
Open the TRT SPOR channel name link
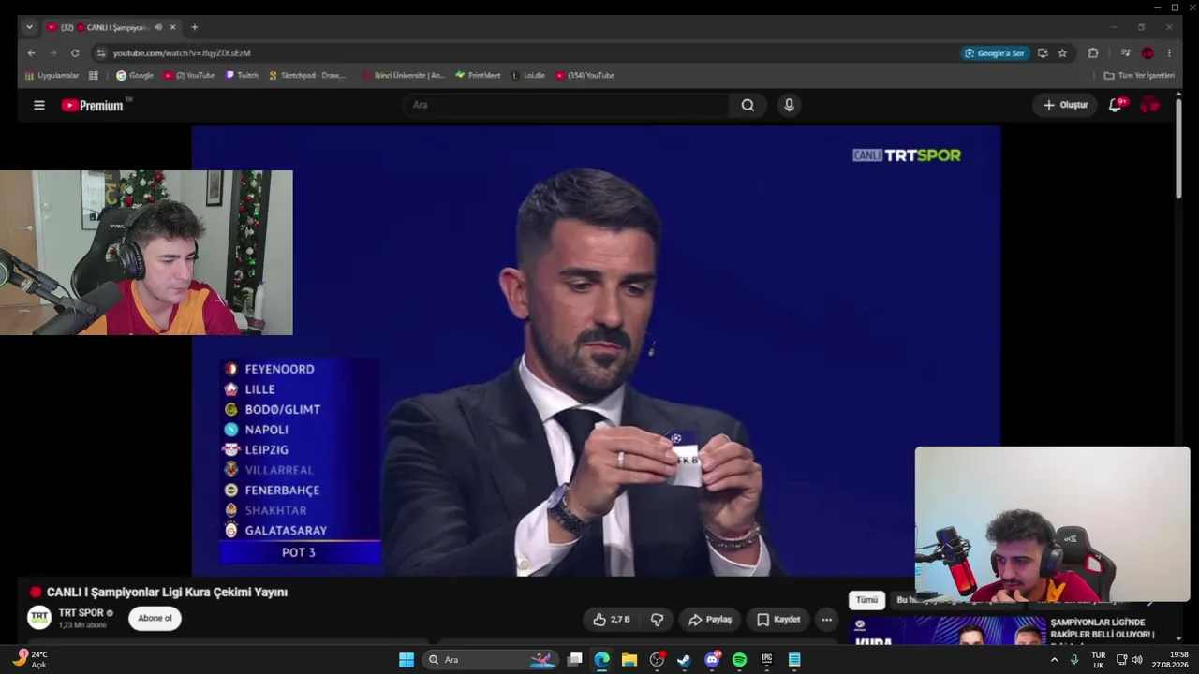[x=81, y=613]
